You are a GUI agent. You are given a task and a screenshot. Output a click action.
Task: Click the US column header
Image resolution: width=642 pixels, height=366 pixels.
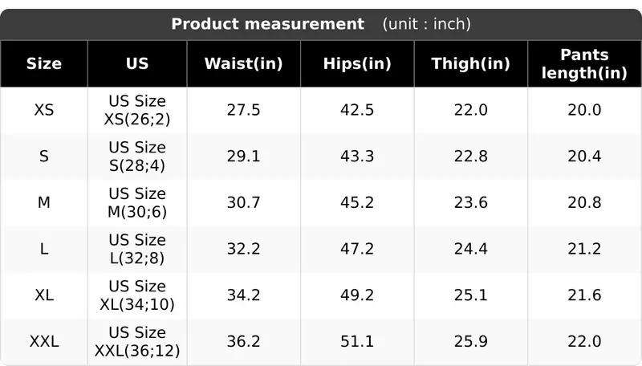point(137,63)
